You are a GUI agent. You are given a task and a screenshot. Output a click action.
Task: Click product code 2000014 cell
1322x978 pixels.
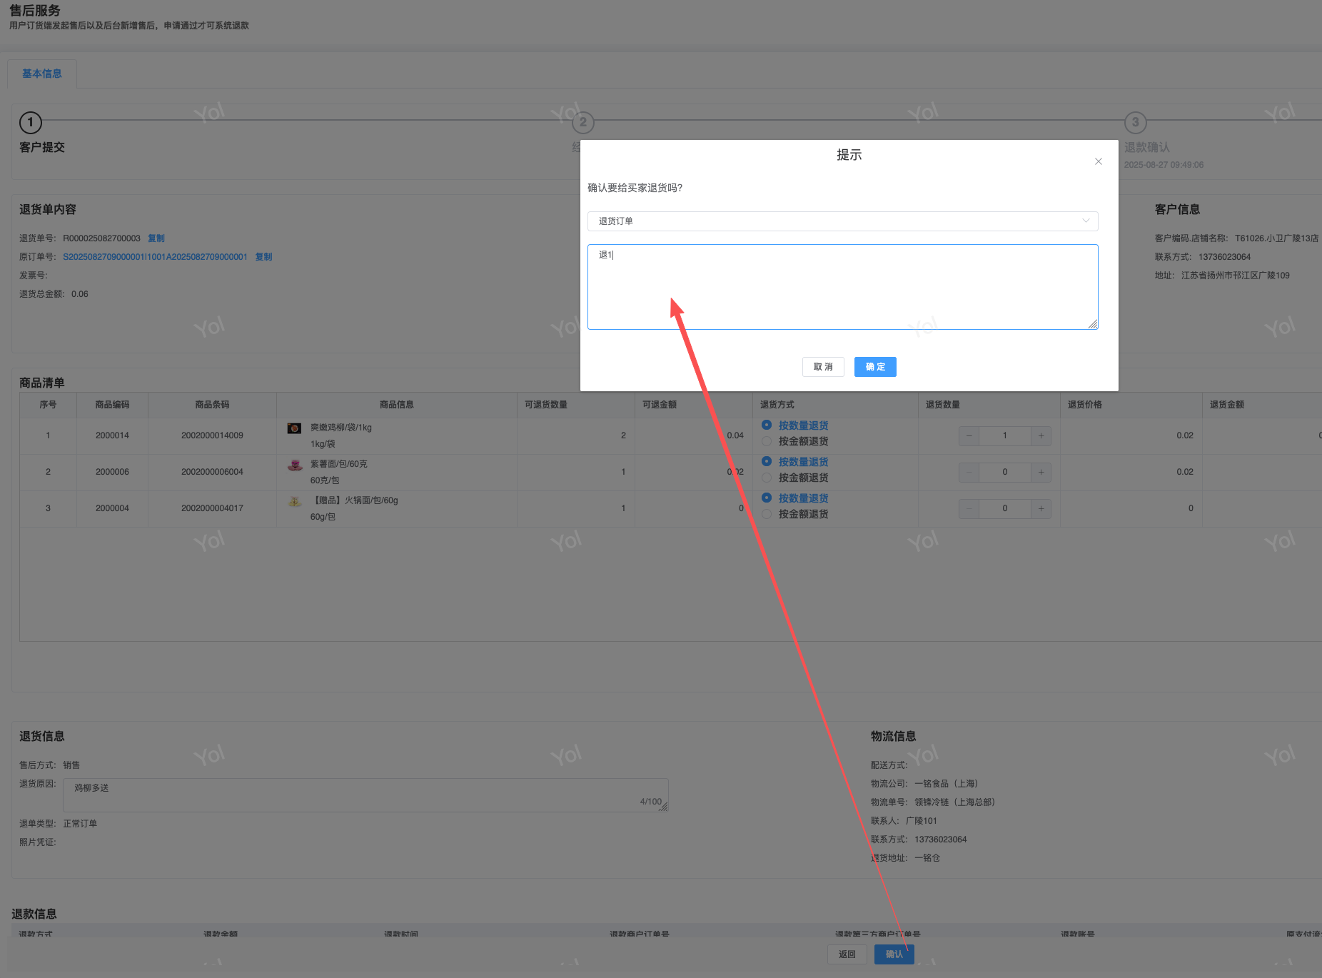[113, 435]
